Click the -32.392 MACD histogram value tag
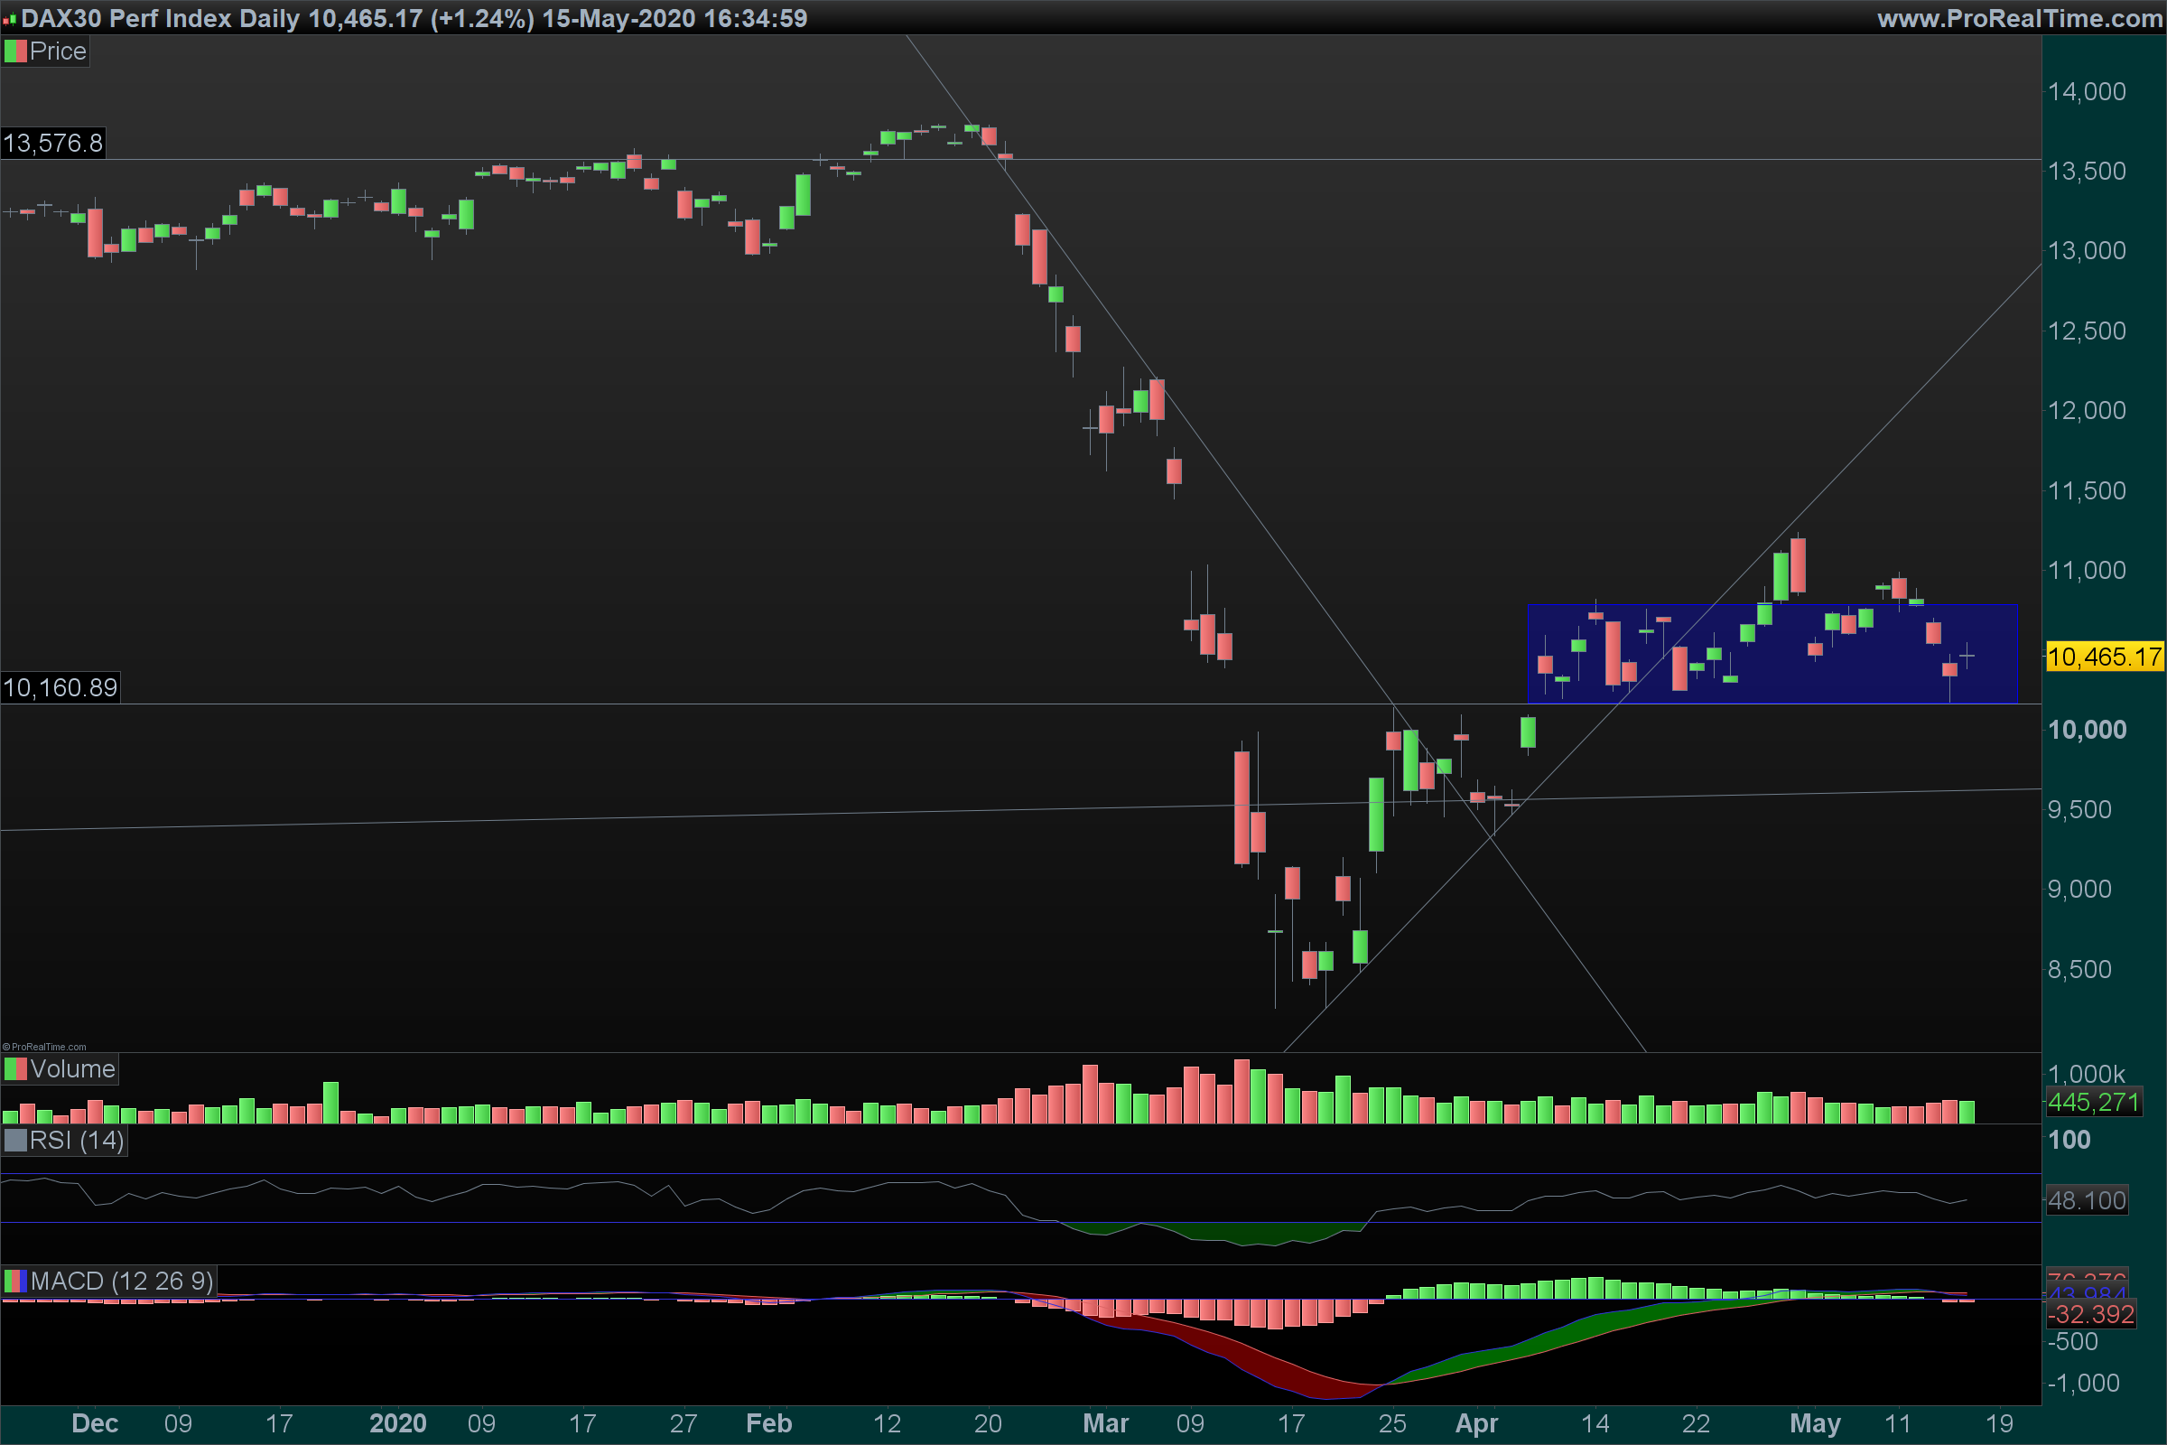 click(x=2091, y=1315)
